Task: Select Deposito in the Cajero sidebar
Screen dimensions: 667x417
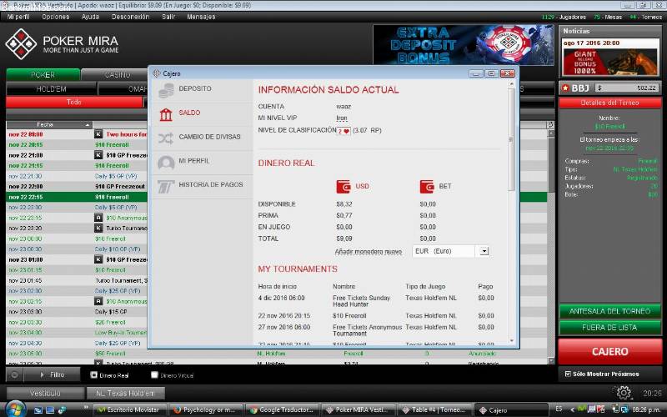Action: coord(203,90)
